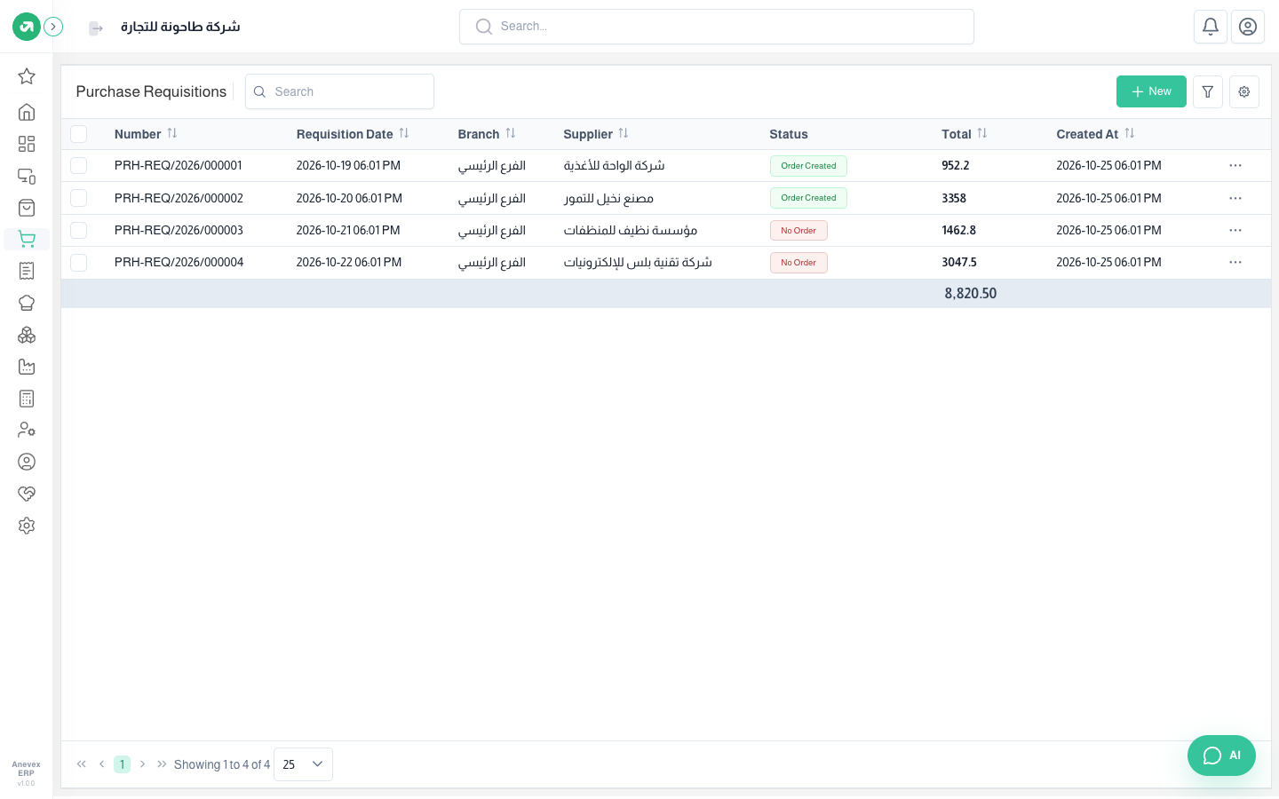Sort by the Total column
This screenshot has height=799, width=1279.
(x=982, y=133)
